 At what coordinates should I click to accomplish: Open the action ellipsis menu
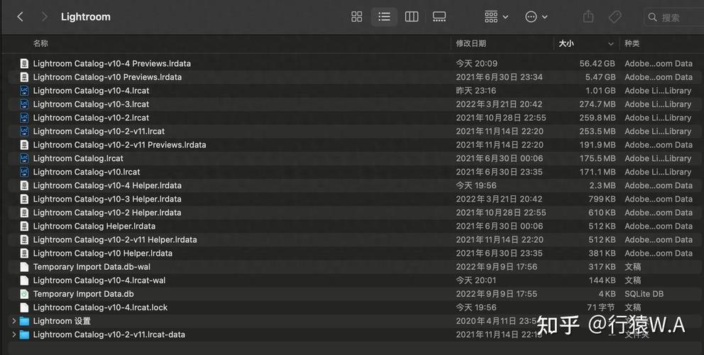pos(536,16)
